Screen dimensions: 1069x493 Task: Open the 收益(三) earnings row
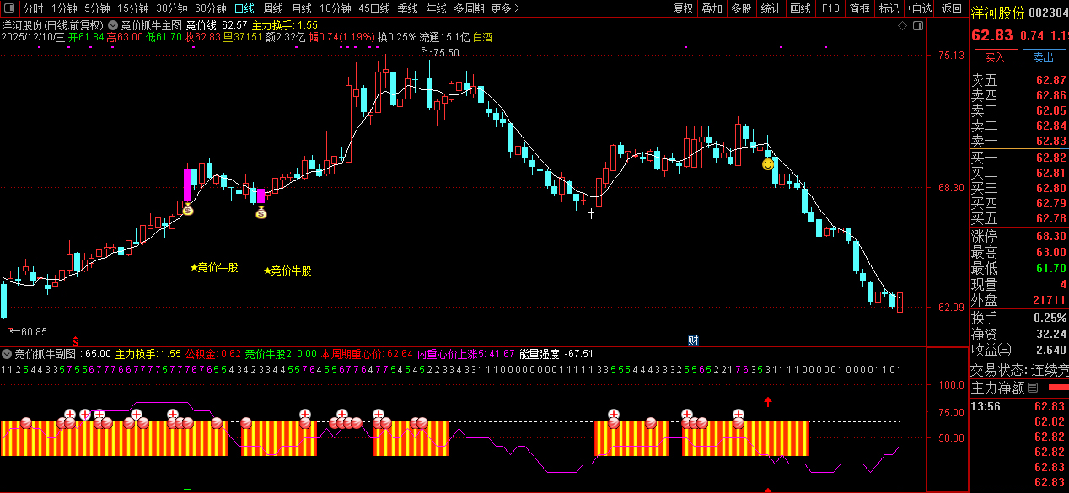pyautogui.click(x=1019, y=350)
